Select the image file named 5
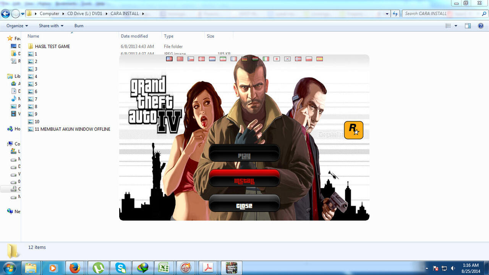 click(x=32, y=84)
